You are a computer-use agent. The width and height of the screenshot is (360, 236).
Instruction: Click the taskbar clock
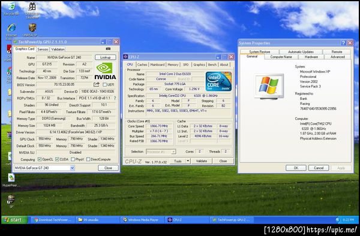pyautogui.click(x=348, y=220)
